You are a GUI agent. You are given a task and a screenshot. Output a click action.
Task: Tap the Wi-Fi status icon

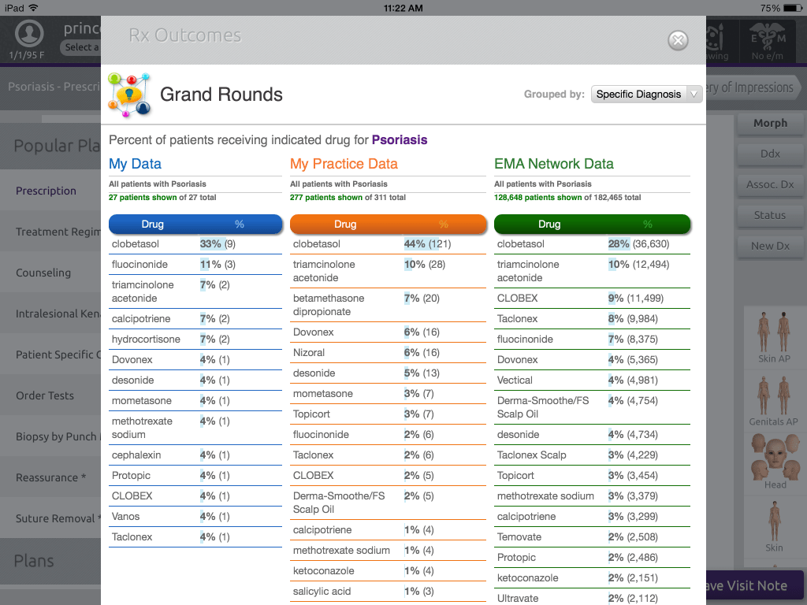[x=33, y=8]
